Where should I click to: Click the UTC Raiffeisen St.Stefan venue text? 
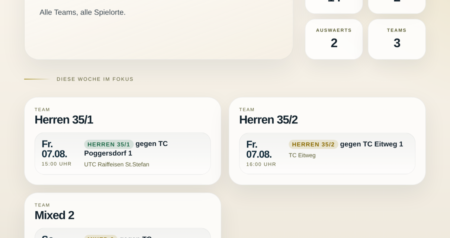click(x=116, y=165)
